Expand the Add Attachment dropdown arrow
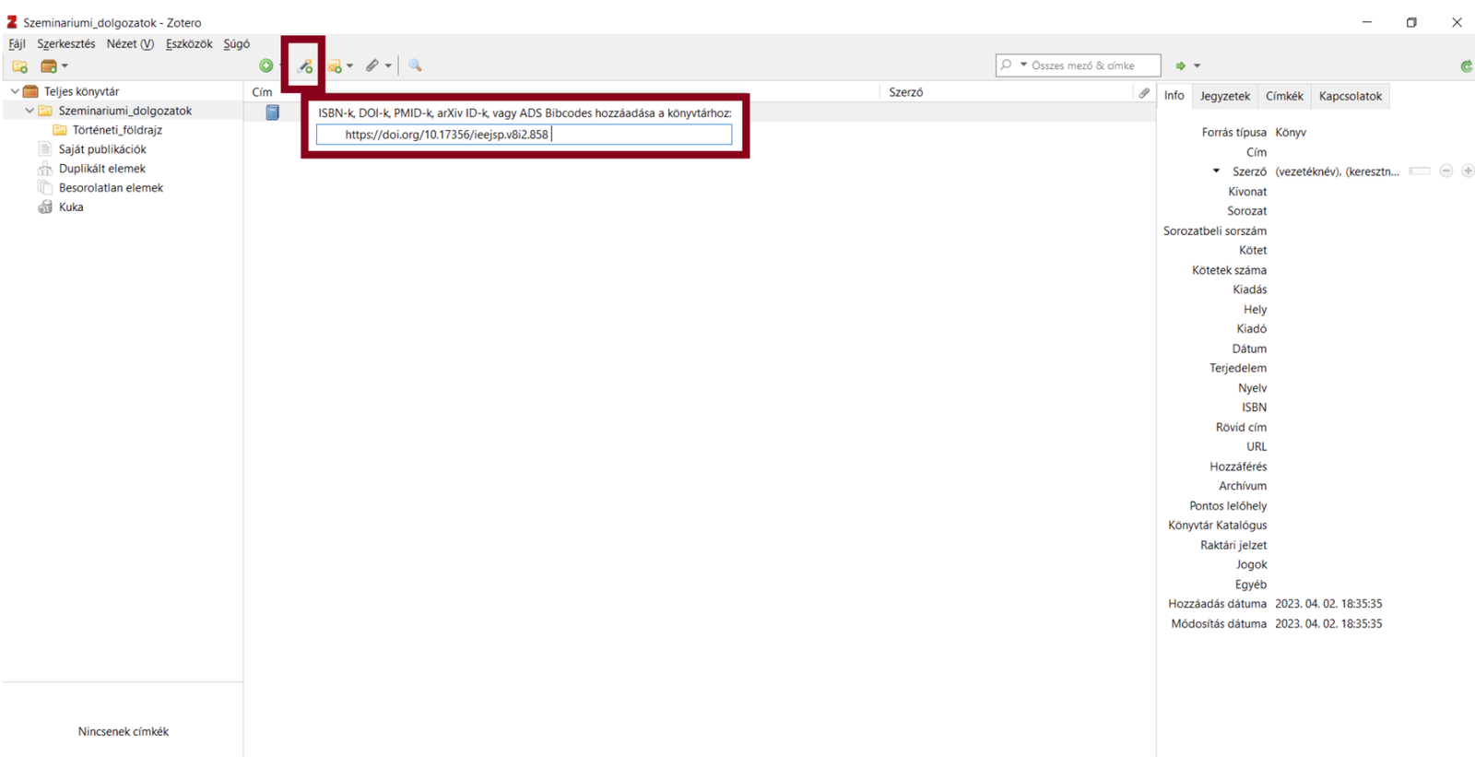 point(388,66)
